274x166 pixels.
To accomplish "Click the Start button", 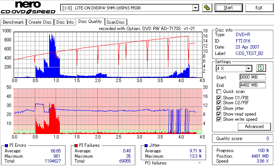I will [x=229, y=8].
